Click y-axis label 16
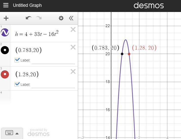The width and height of the screenshot is (181, 139). point(108,110)
